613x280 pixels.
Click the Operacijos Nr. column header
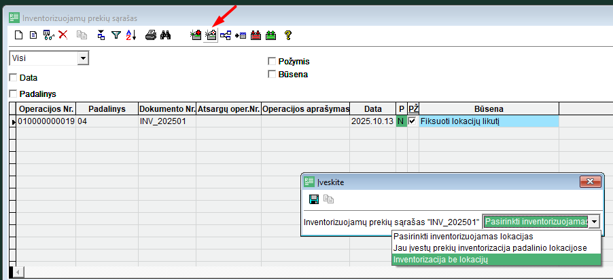pyautogui.click(x=46, y=109)
